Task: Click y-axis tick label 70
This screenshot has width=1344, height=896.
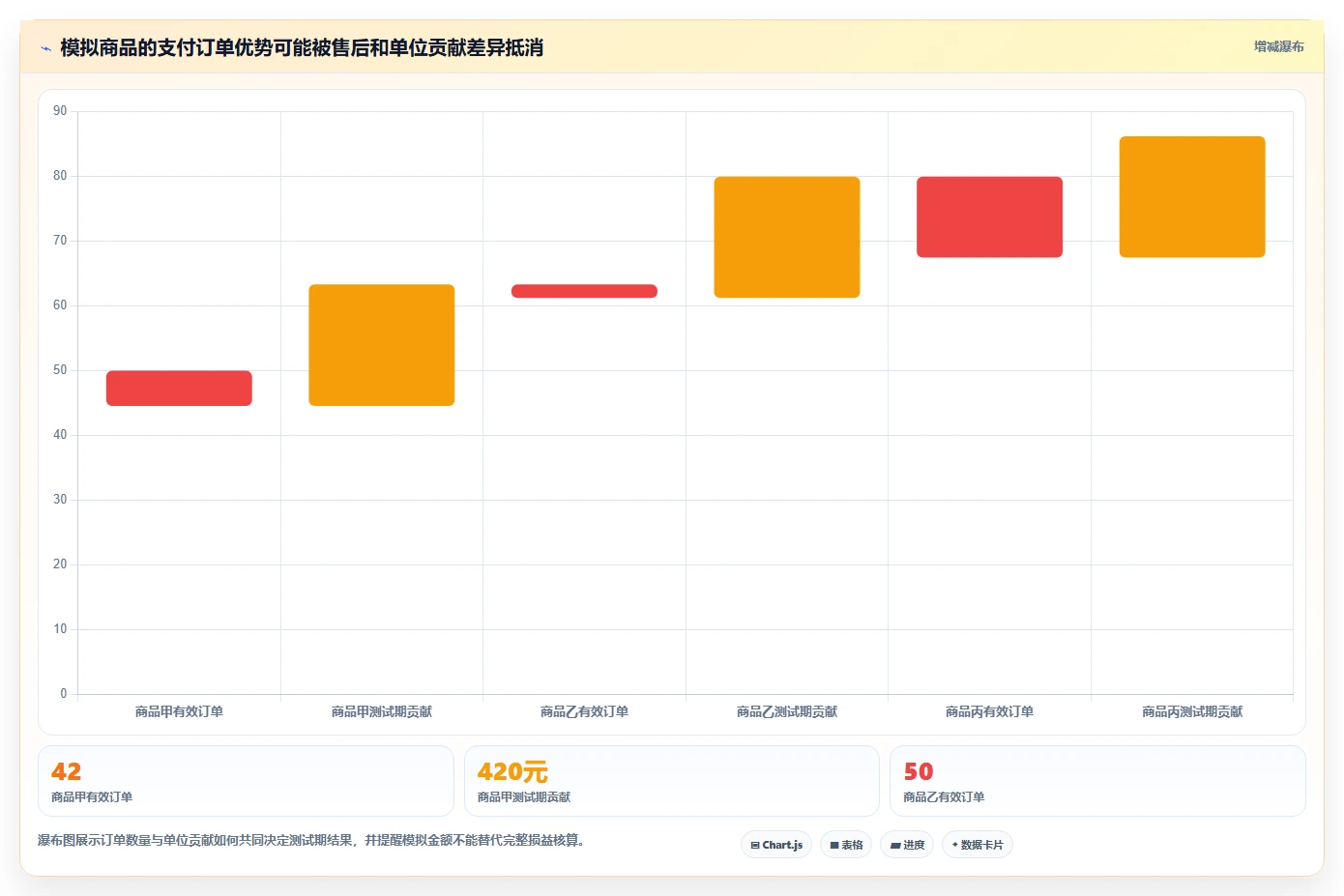Action: (60, 241)
